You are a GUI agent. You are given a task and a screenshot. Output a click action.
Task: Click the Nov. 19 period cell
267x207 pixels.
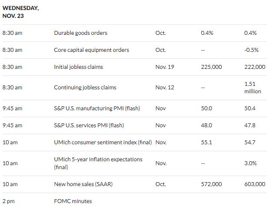click(x=165, y=67)
